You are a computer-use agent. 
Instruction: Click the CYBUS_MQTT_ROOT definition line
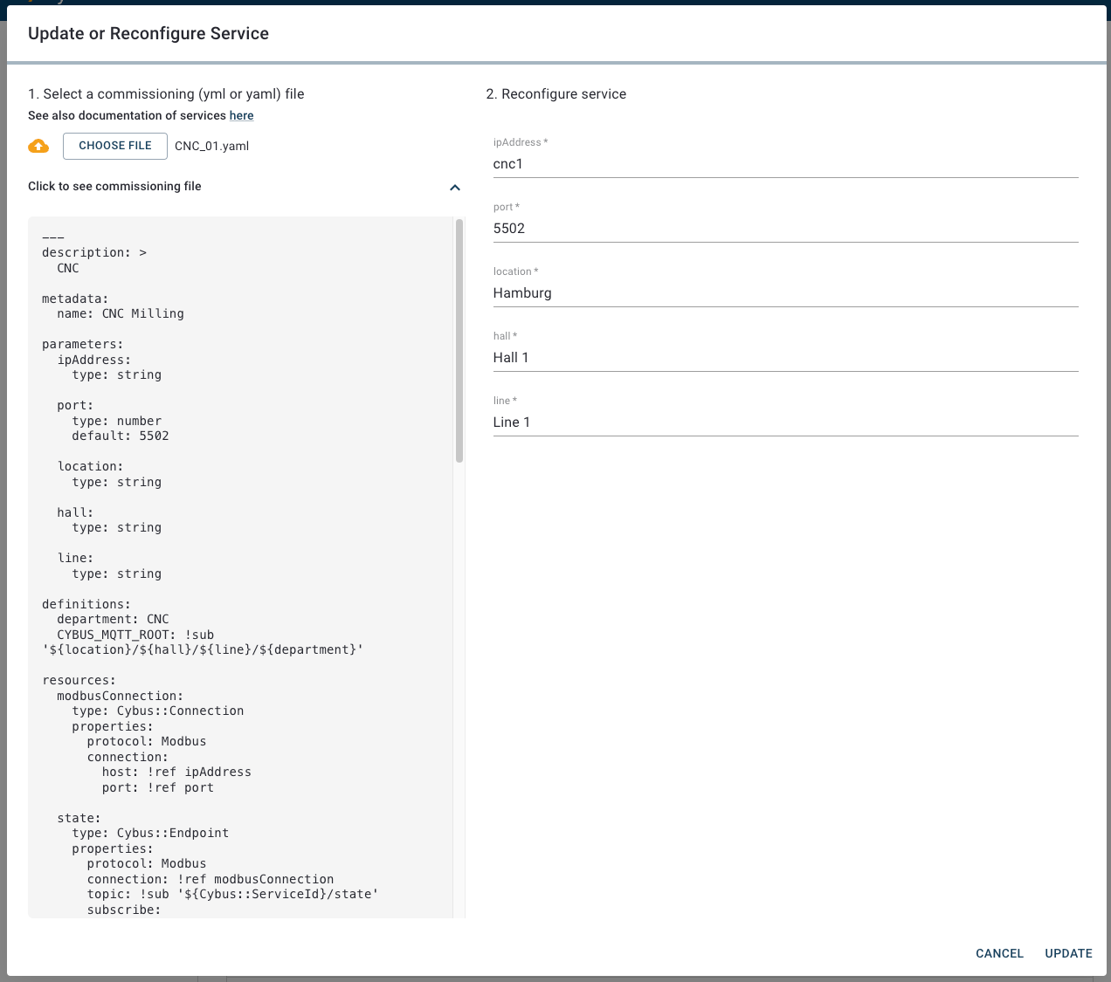(x=135, y=635)
